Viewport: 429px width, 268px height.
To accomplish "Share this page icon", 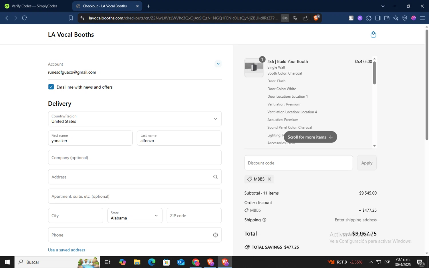I will (305, 18).
